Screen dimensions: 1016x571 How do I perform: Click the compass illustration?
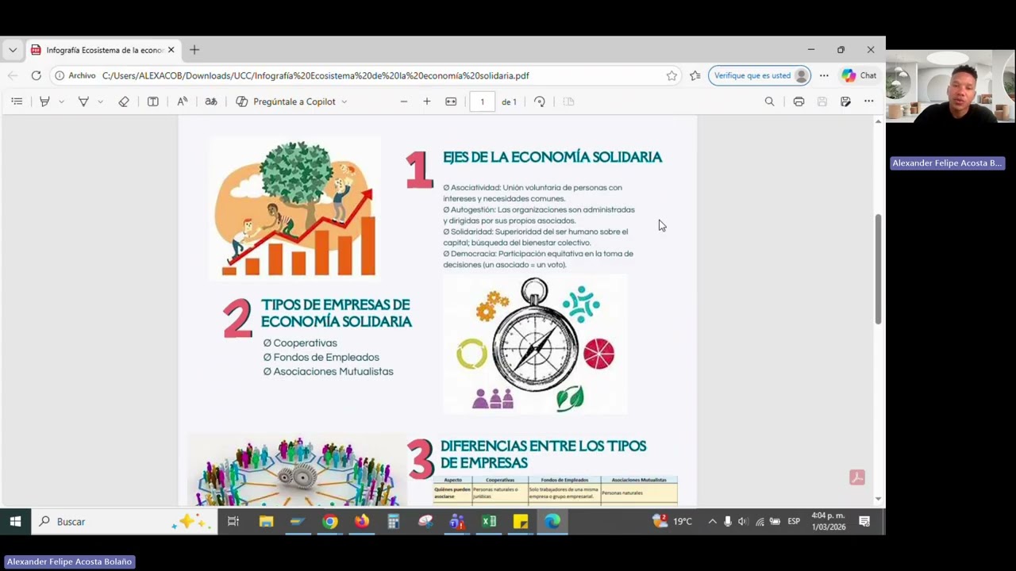click(x=535, y=343)
